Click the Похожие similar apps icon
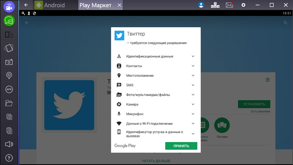Viewport: 293px width, 165px height. click(222, 125)
